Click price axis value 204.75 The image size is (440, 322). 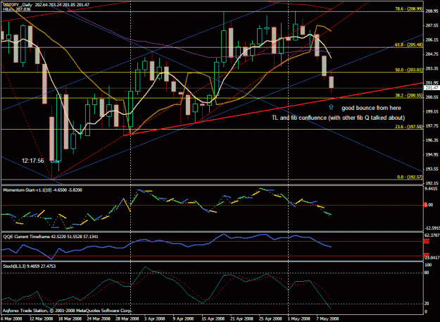click(x=432, y=54)
